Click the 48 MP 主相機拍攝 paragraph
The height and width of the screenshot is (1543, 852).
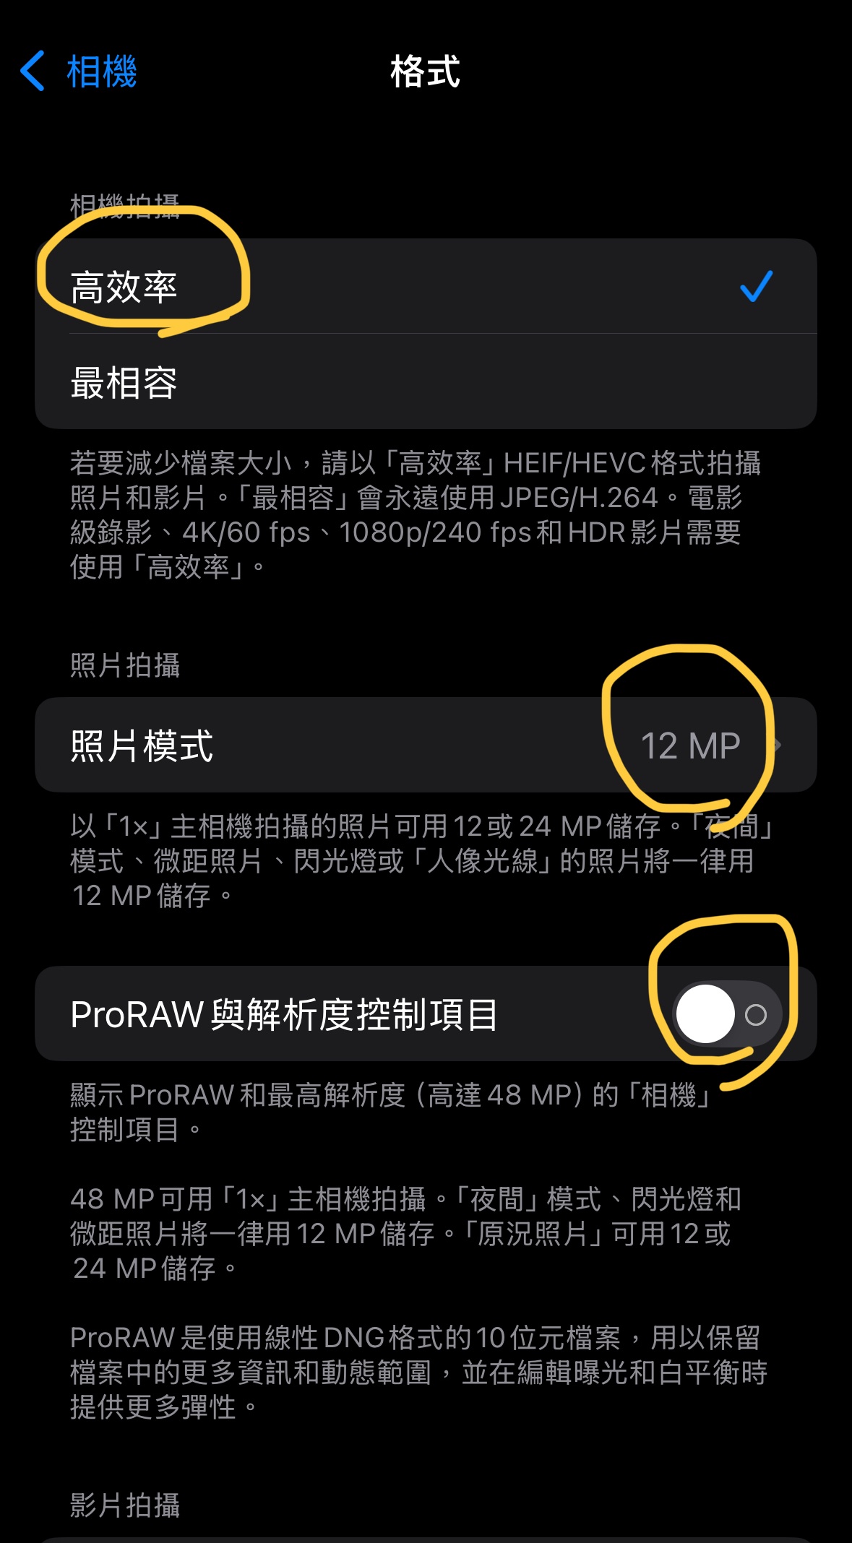405,1233
